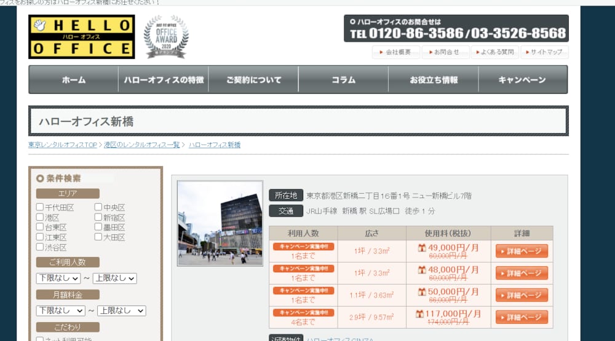The width and height of the screenshot is (615, 341).
Task: Open 月額料金 upper limit dropdown
Action: point(122,310)
